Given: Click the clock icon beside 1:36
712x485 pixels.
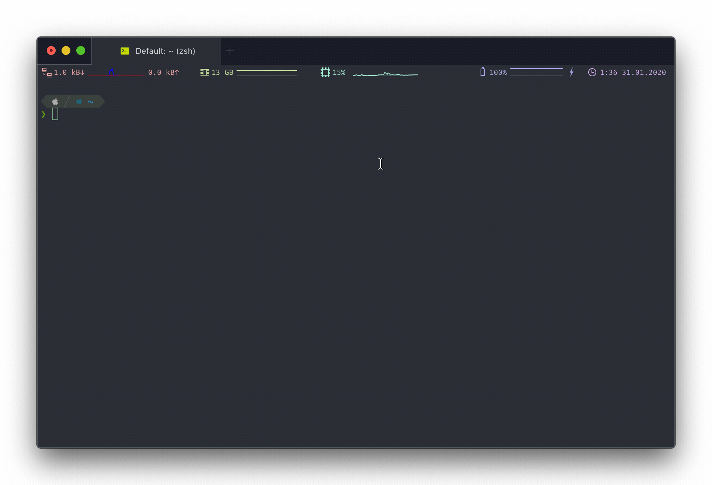Looking at the screenshot, I should 592,72.
